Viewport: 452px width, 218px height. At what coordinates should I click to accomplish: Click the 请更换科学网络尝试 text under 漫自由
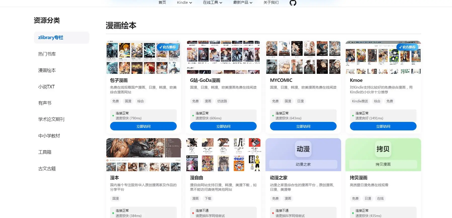pyautogui.click(x=210, y=216)
